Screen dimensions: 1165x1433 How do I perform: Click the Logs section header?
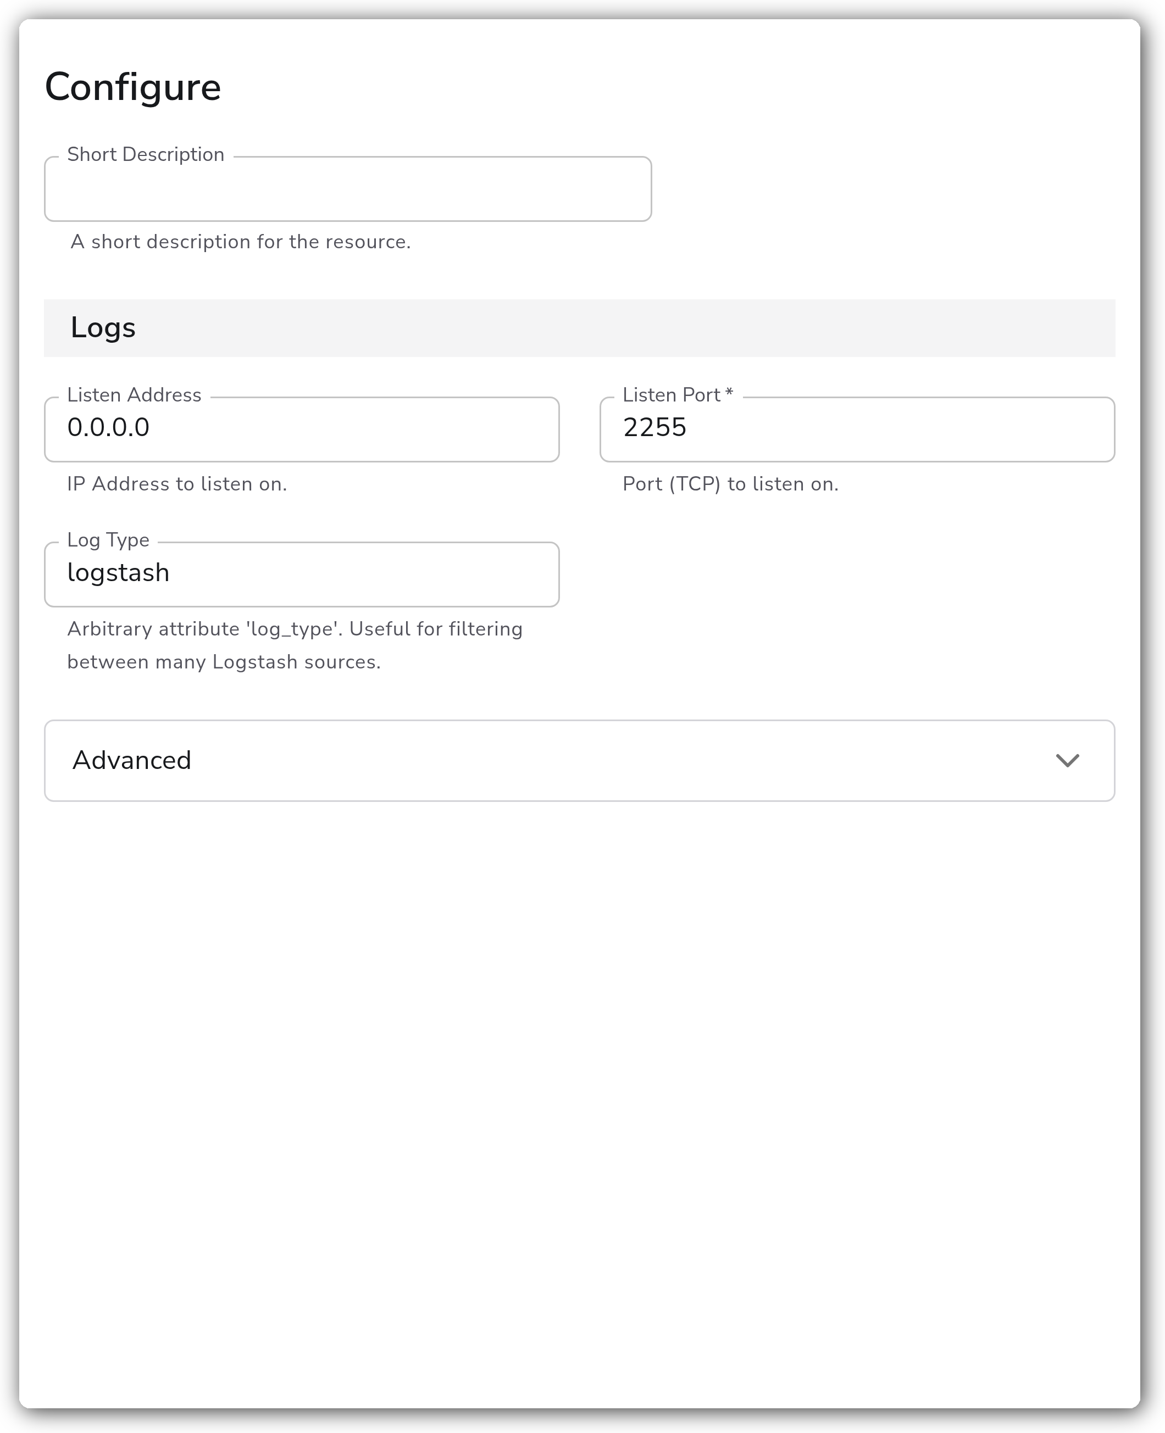(579, 328)
